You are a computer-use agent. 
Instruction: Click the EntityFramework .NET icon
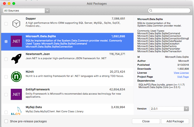pos(16,94)
